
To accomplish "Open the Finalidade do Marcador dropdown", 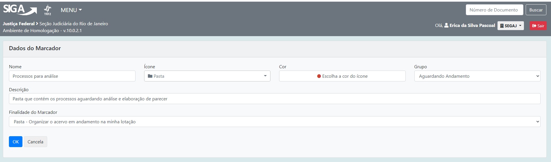I will [274, 122].
